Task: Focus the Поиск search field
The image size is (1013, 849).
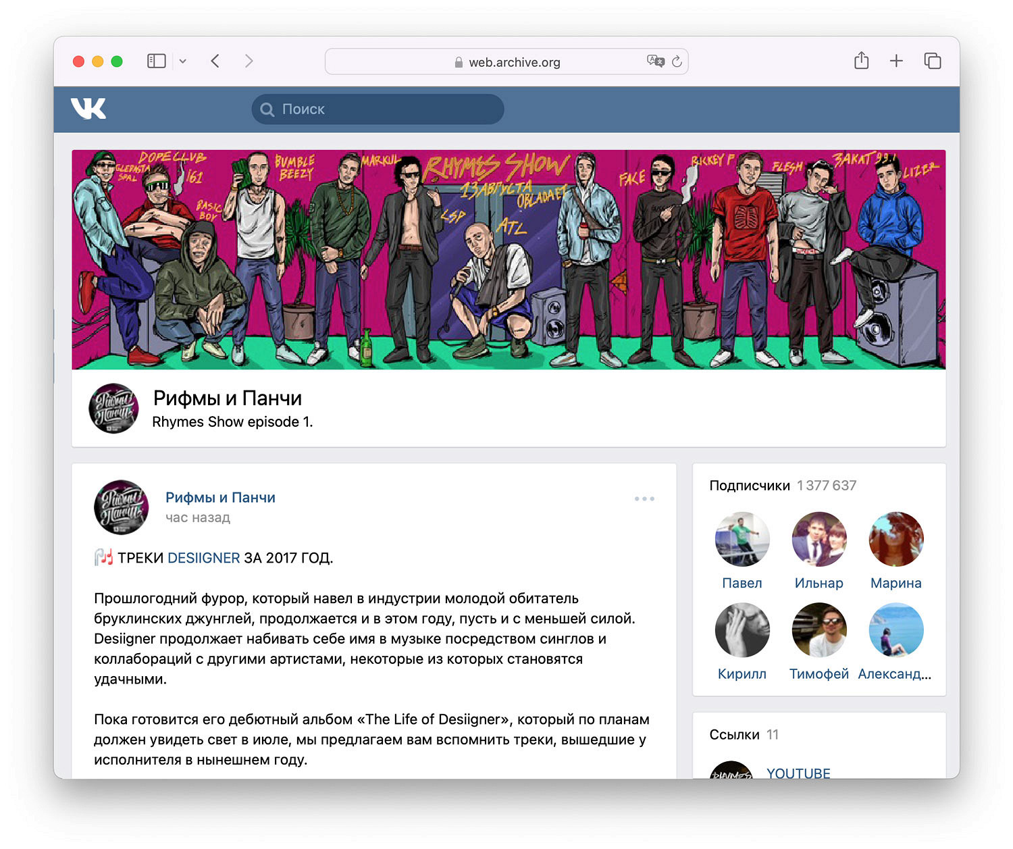Action: point(378,109)
